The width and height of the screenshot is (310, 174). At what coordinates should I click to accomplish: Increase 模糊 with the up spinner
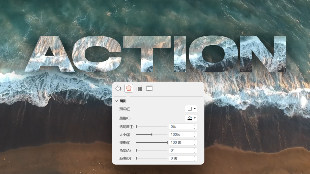point(195,141)
